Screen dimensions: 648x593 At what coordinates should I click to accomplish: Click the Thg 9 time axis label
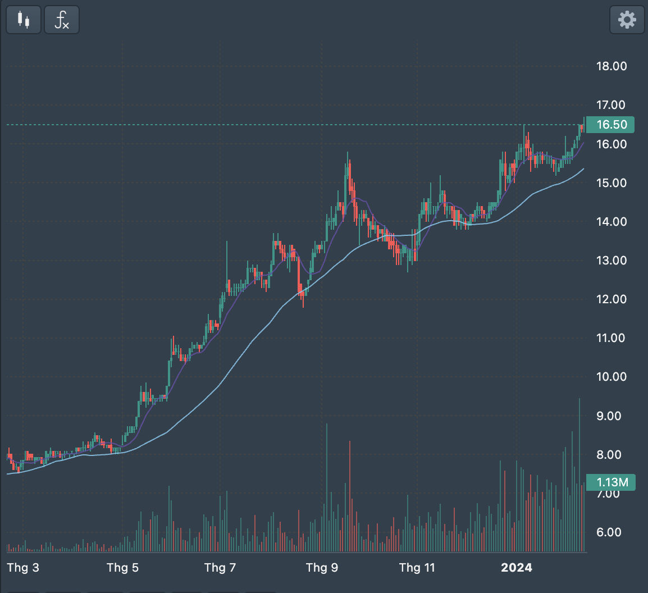pyautogui.click(x=322, y=568)
